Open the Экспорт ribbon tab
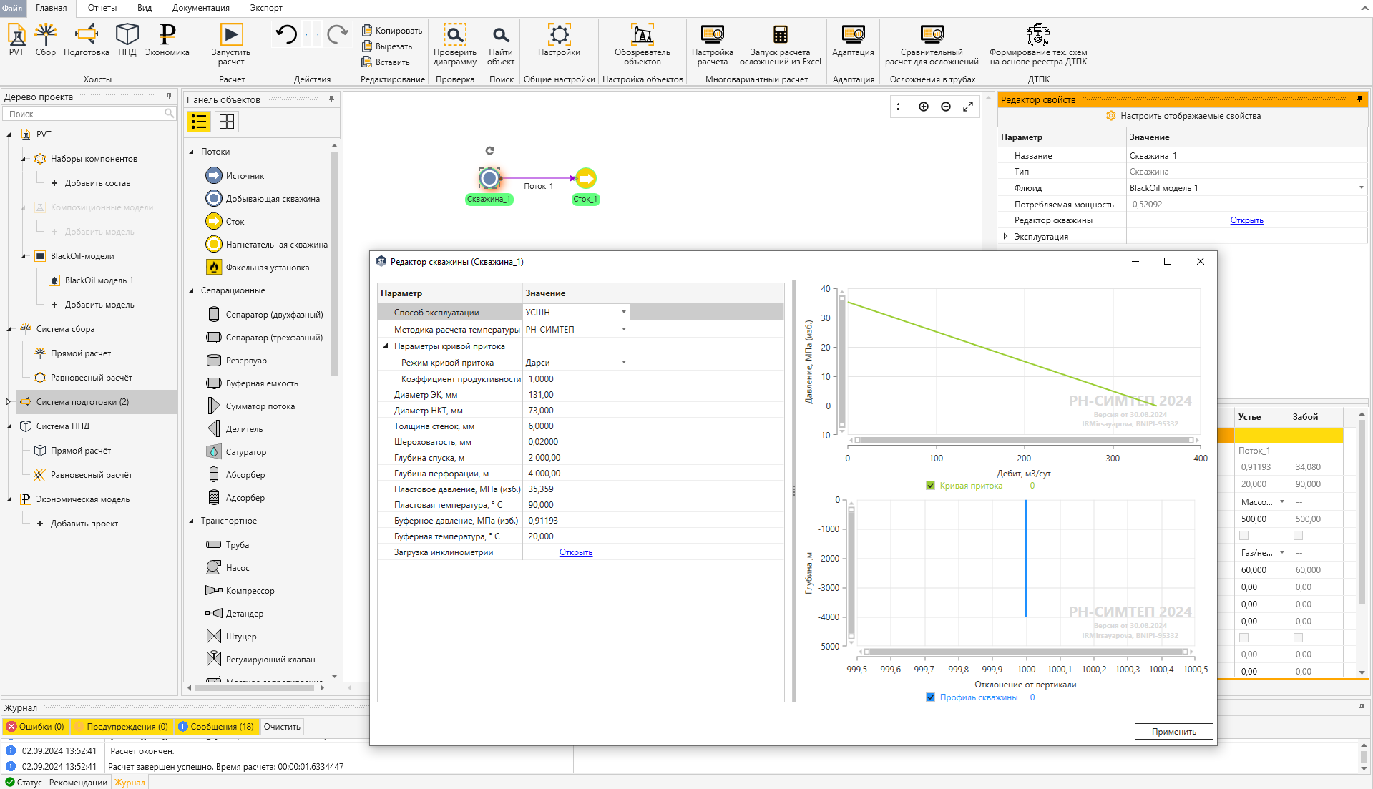1373x789 pixels. pyautogui.click(x=266, y=8)
